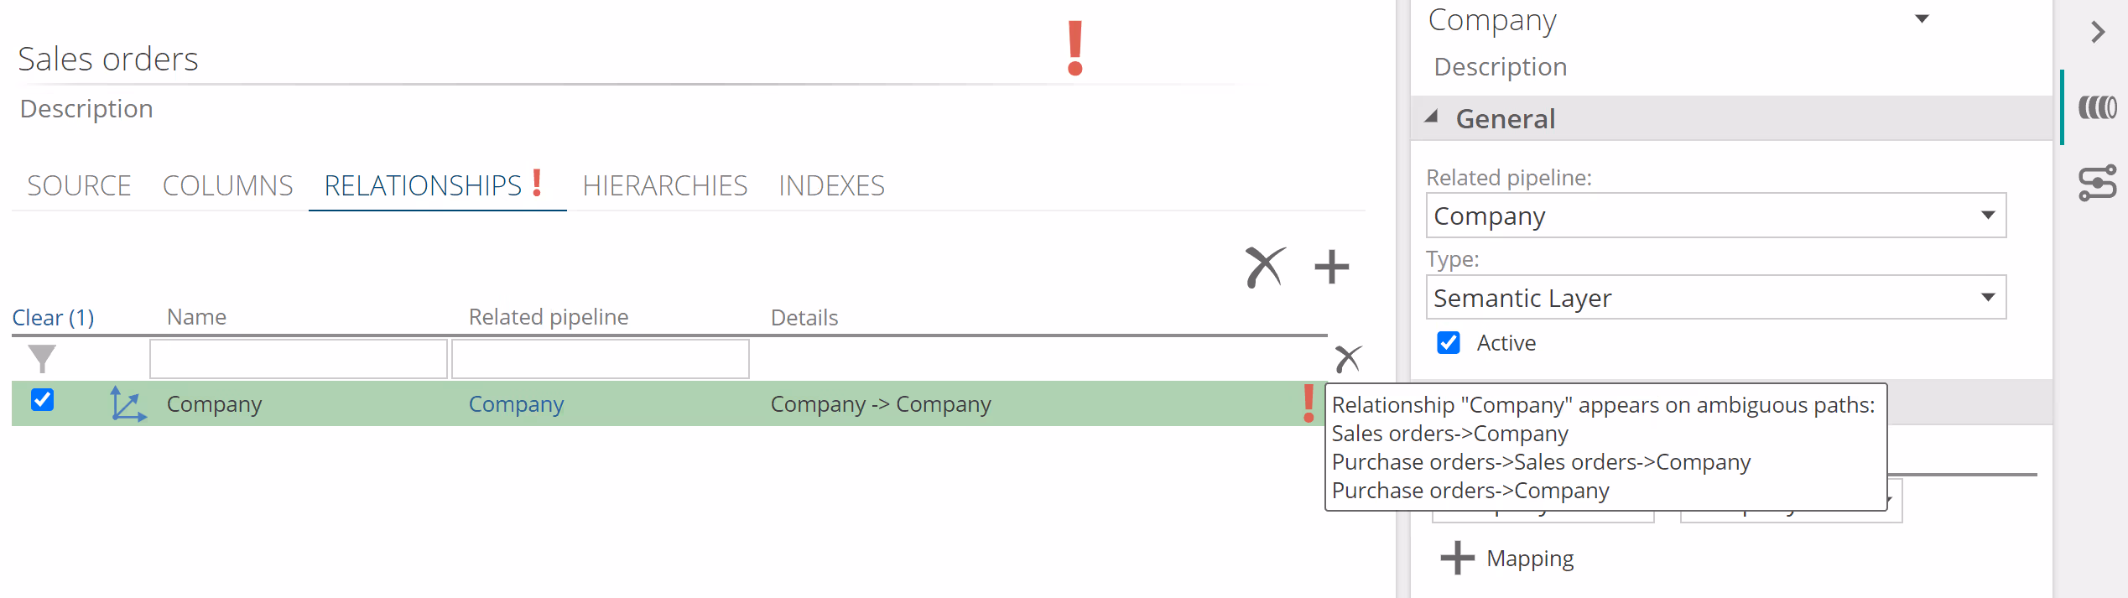Collapse the General section
This screenshot has width=2128, height=598.
[1433, 118]
